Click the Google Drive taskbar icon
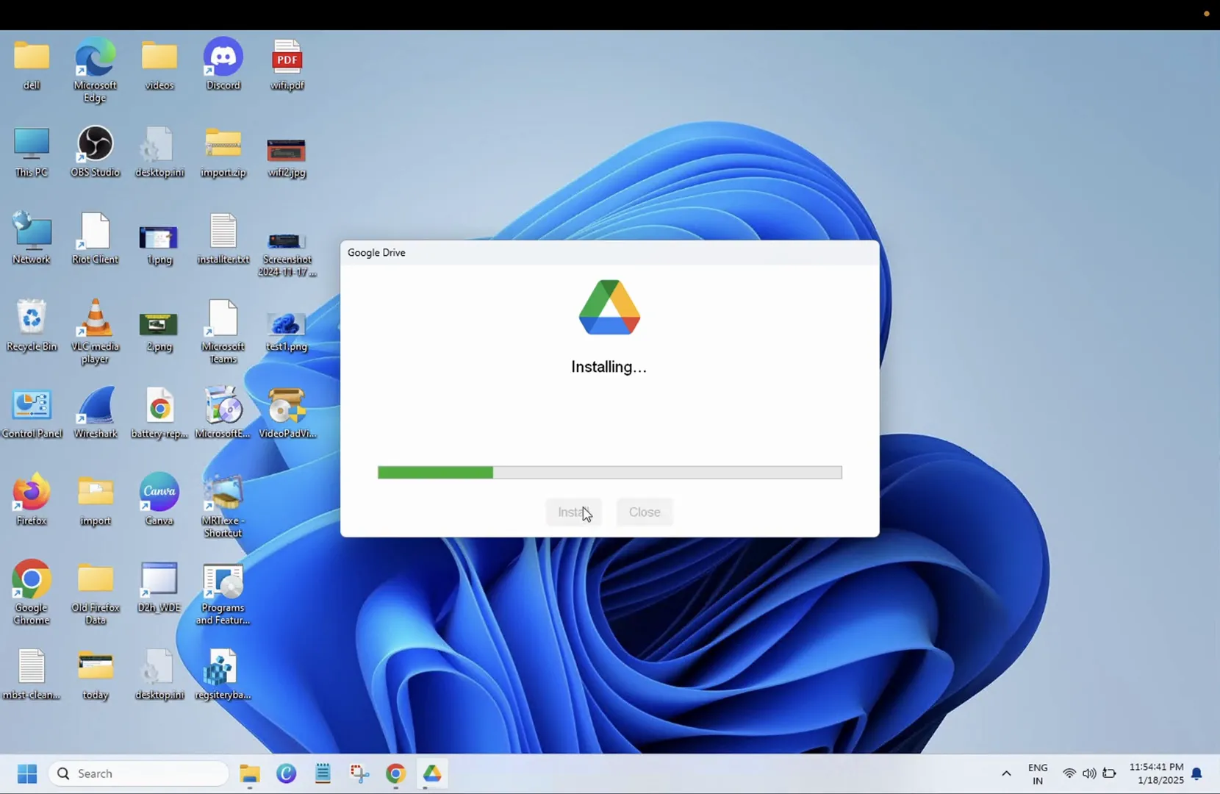1220x794 pixels. click(432, 773)
